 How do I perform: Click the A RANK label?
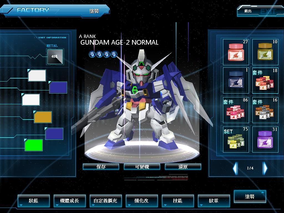87,36
